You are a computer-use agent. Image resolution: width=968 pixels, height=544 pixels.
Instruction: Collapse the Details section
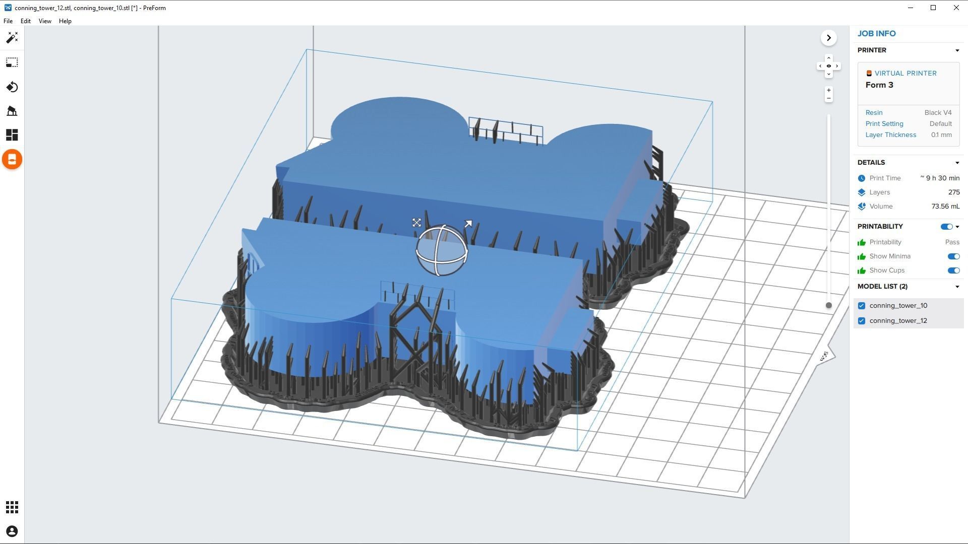pos(957,163)
